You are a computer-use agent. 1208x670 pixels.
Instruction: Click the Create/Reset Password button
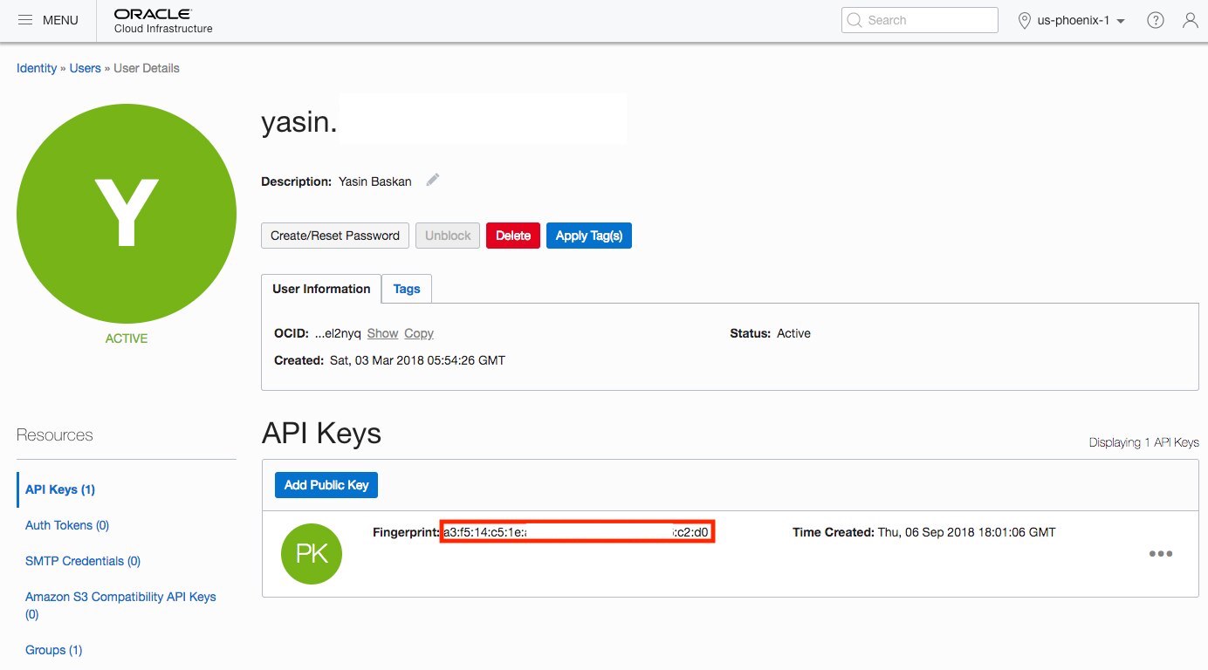[335, 236]
